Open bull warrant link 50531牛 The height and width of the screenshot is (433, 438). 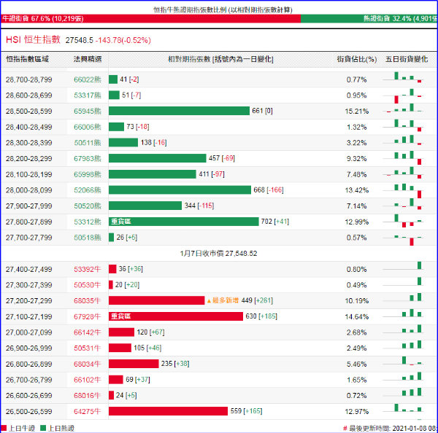click(87, 348)
